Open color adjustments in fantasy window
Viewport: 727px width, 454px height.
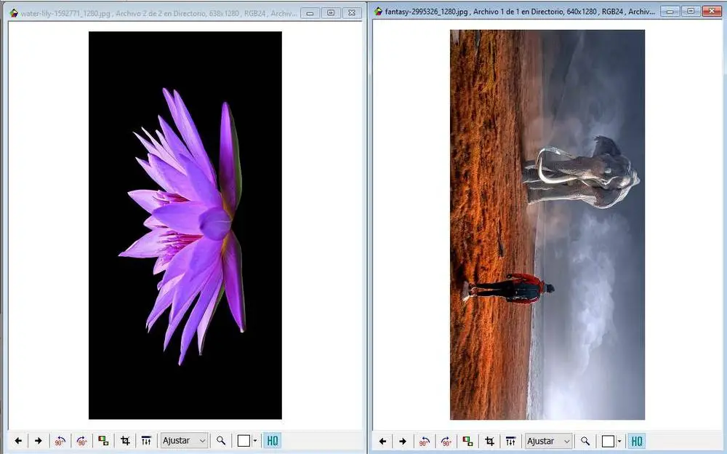click(510, 441)
